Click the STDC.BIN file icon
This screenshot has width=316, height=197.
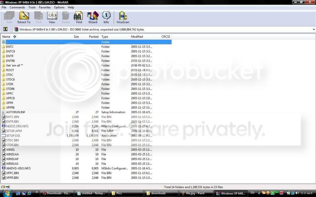3,140
